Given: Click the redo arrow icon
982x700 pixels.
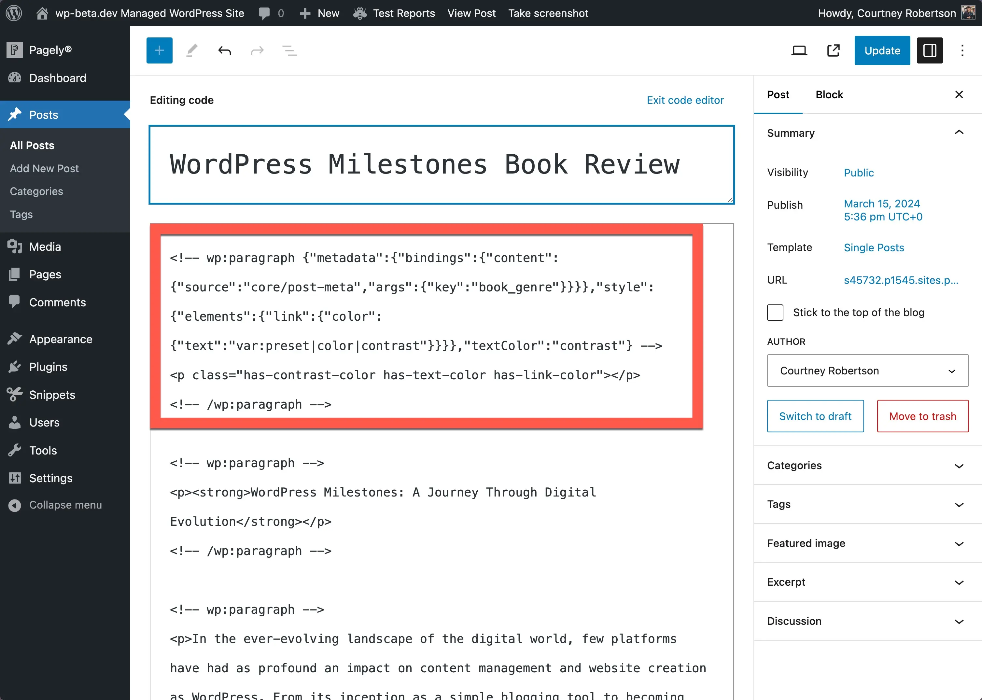Looking at the screenshot, I should tap(257, 51).
